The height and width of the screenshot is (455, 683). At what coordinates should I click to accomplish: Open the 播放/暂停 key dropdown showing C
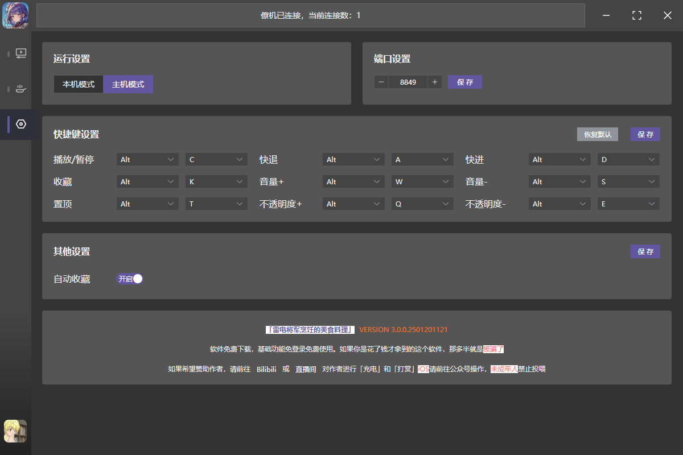[x=216, y=160]
